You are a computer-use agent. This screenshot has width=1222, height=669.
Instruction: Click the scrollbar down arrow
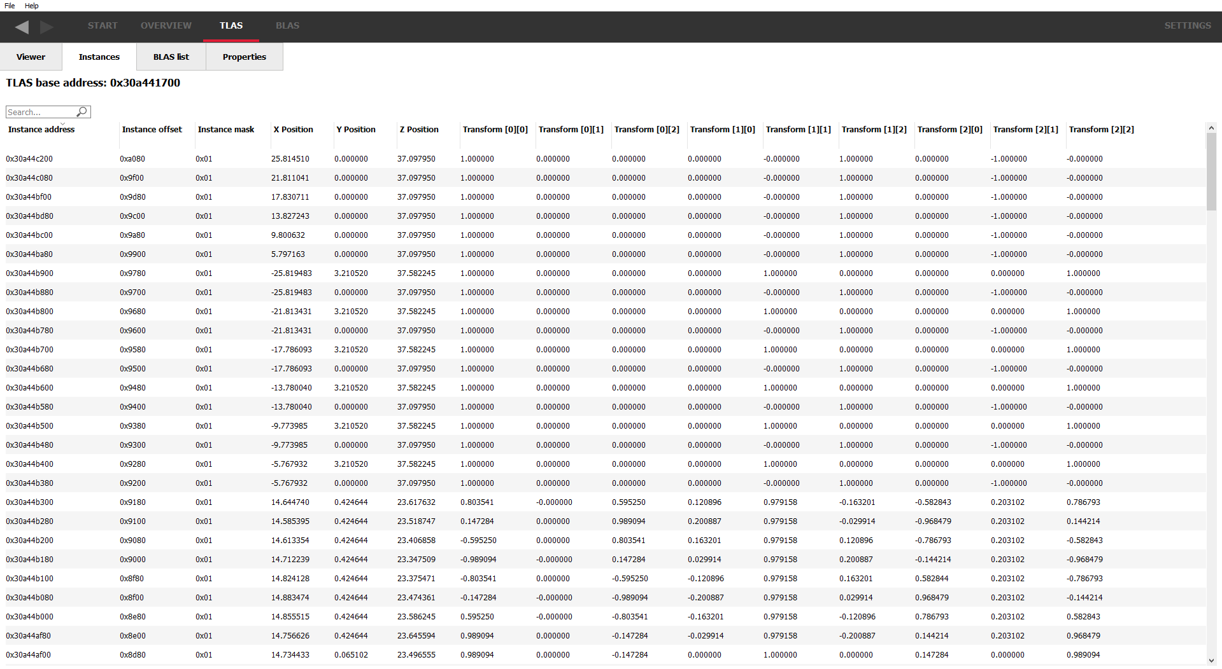coord(1211,661)
